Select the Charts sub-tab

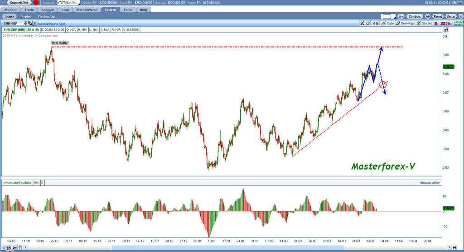tap(9, 17)
